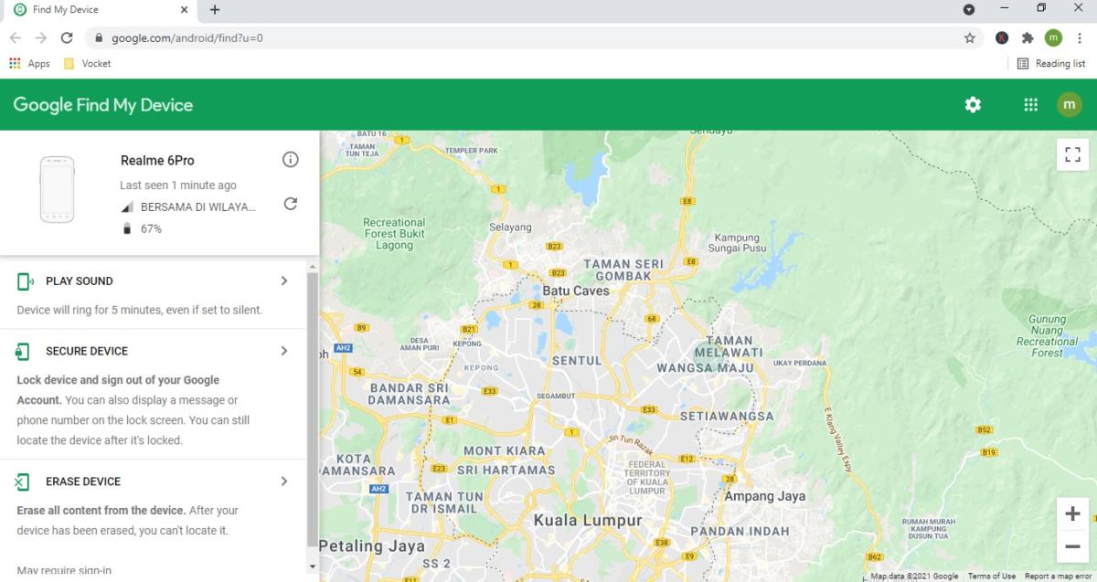Image resolution: width=1097 pixels, height=582 pixels.
Task: Open Find My Device settings gear
Action: tap(973, 104)
